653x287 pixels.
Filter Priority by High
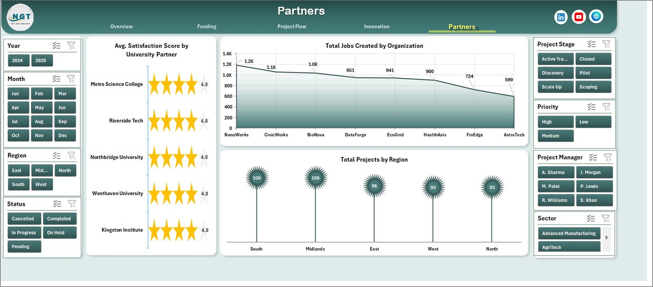[555, 122]
